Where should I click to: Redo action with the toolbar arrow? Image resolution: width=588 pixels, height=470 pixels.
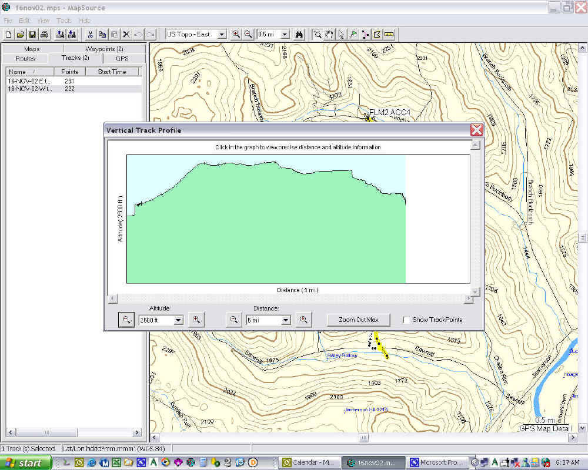pos(151,35)
